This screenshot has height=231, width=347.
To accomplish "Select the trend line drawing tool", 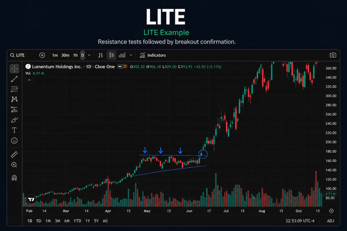I will point(14,79).
